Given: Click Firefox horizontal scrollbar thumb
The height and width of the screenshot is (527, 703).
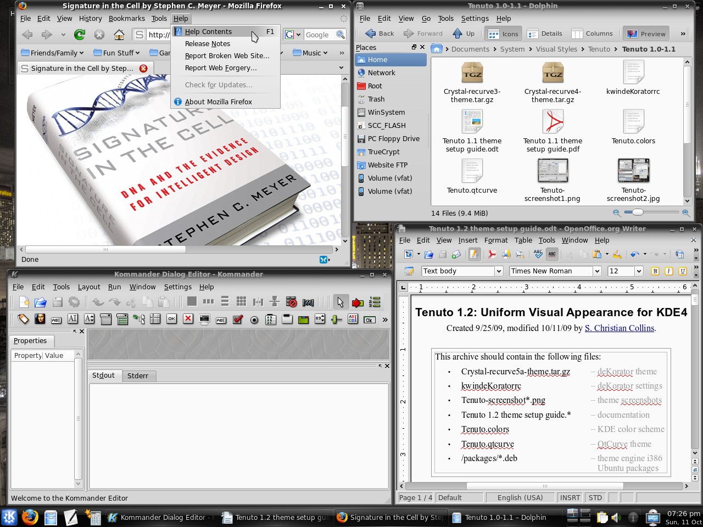Looking at the screenshot, I should pyautogui.click(x=105, y=249).
